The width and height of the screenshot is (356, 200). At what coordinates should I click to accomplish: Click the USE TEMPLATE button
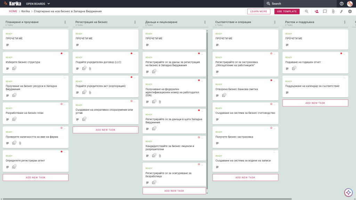click(x=287, y=11)
